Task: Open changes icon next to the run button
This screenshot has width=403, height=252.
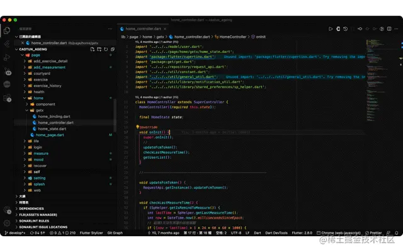Action: (x=338, y=29)
